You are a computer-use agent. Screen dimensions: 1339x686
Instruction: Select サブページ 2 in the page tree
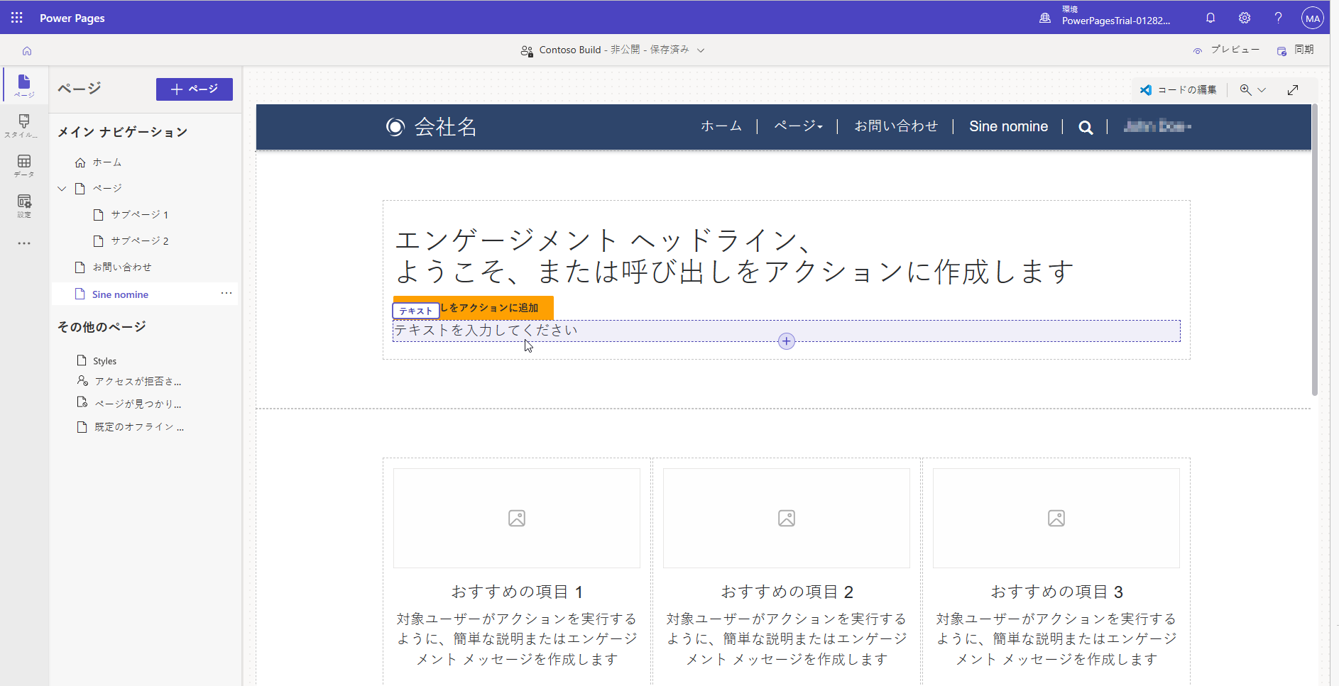(x=139, y=240)
